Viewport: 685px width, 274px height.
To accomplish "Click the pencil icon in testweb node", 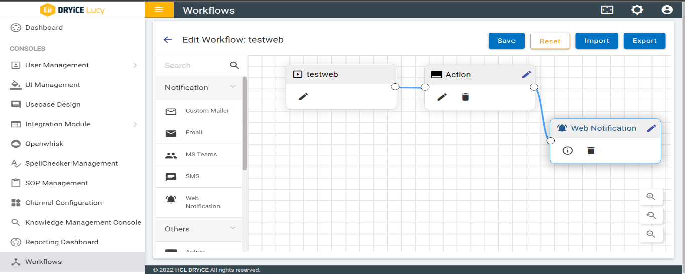I will (303, 97).
